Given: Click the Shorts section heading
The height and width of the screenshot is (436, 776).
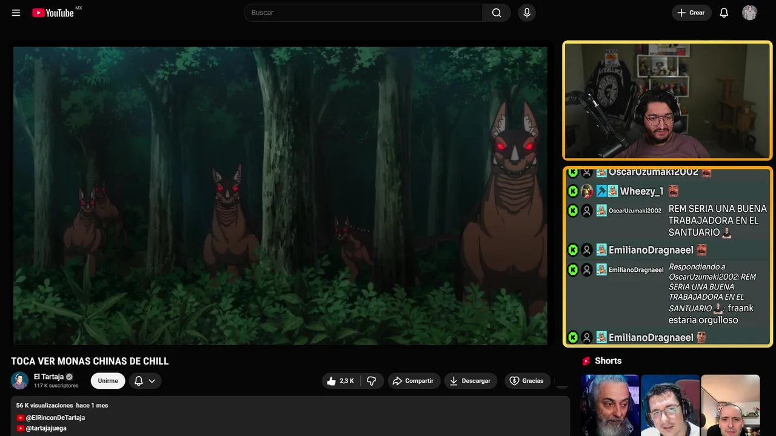Looking at the screenshot, I should (x=608, y=361).
